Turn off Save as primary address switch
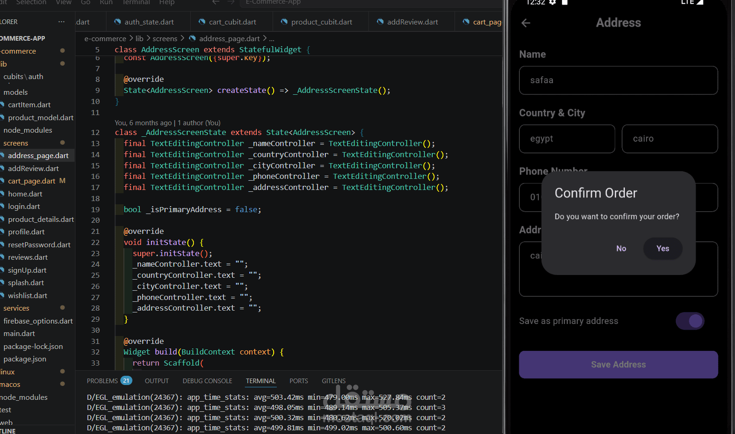The height and width of the screenshot is (434, 735). pyautogui.click(x=690, y=321)
